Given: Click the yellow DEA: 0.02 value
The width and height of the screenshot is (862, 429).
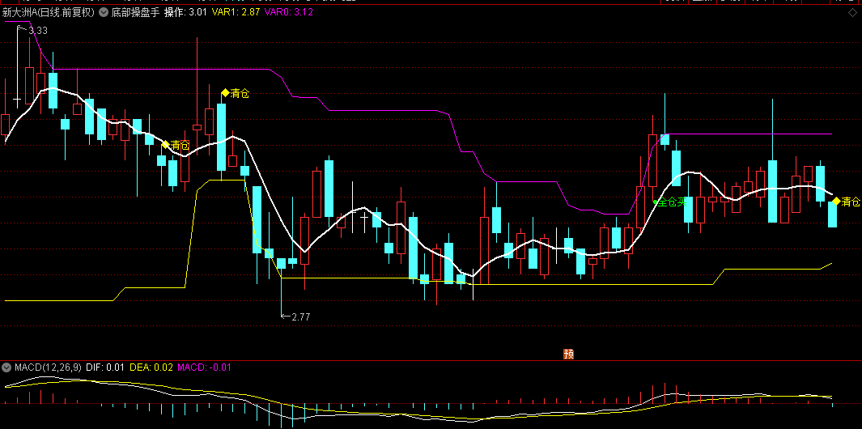Looking at the screenshot, I should (x=151, y=367).
